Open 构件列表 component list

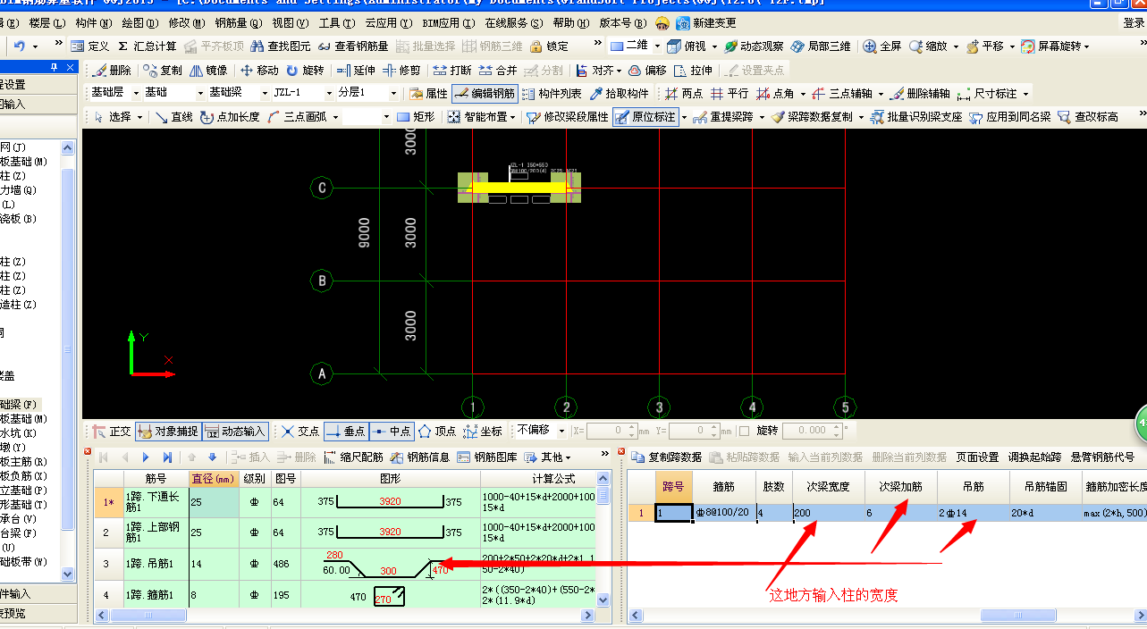pyautogui.click(x=552, y=93)
